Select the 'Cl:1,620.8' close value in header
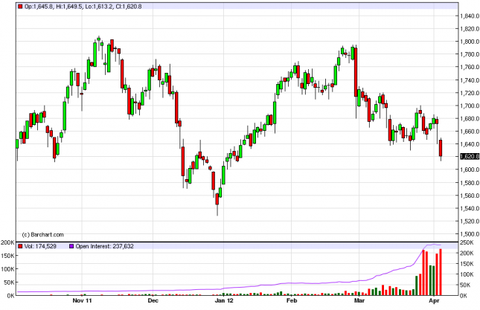This screenshot has height=310, width=480. (129, 7)
